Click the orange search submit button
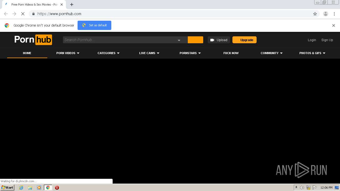340x191 pixels. 195,40
